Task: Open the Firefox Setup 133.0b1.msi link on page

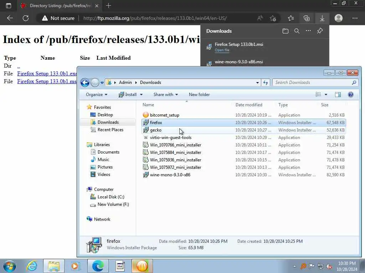Action: click(47, 81)
